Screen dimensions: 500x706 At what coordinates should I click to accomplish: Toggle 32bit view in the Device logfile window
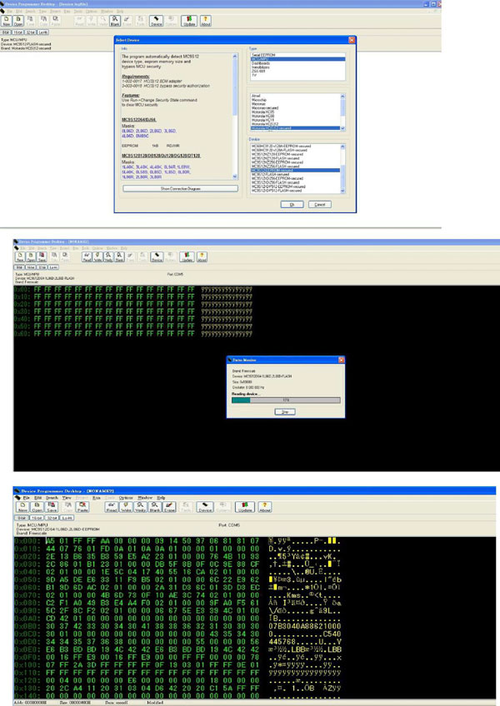click(31, 32)
